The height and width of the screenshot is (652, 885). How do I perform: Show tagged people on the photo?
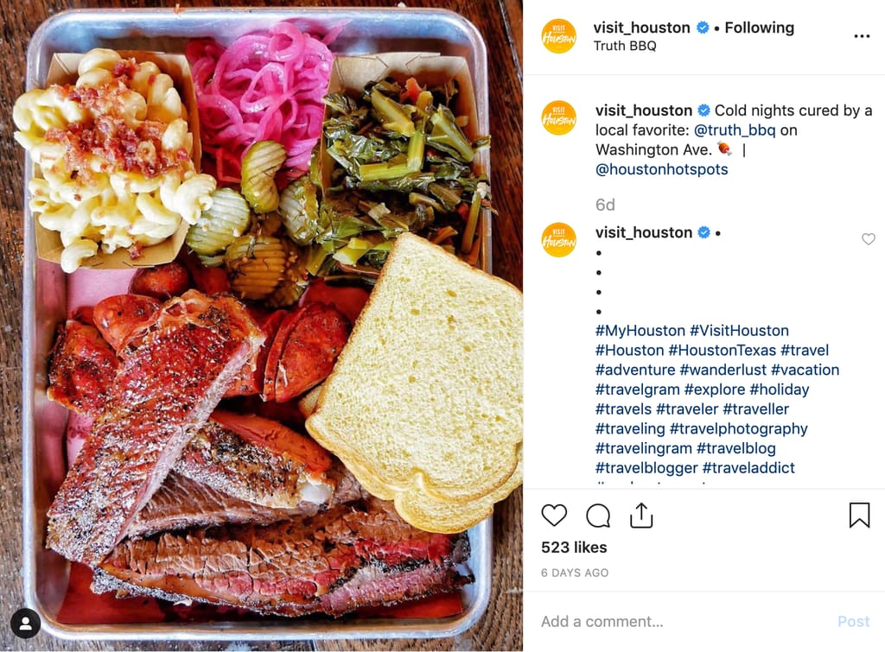click(x=25, y=624)
